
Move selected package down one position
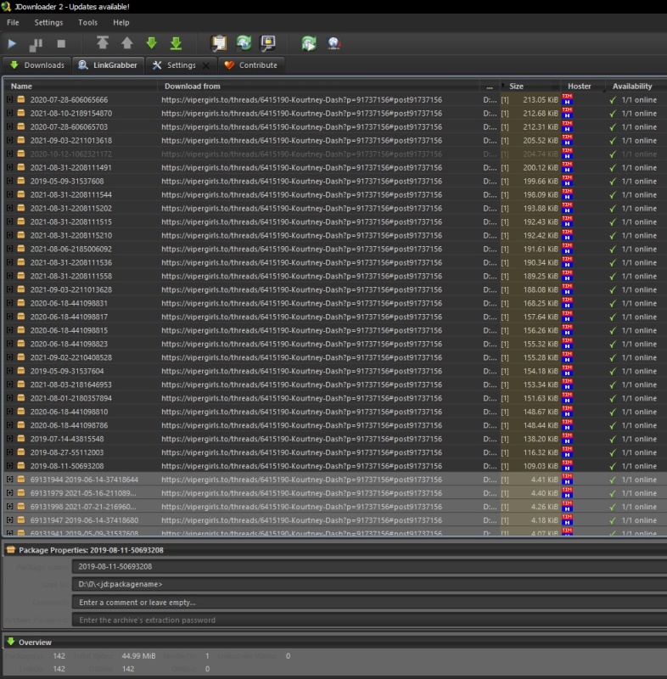coord(152,42)
